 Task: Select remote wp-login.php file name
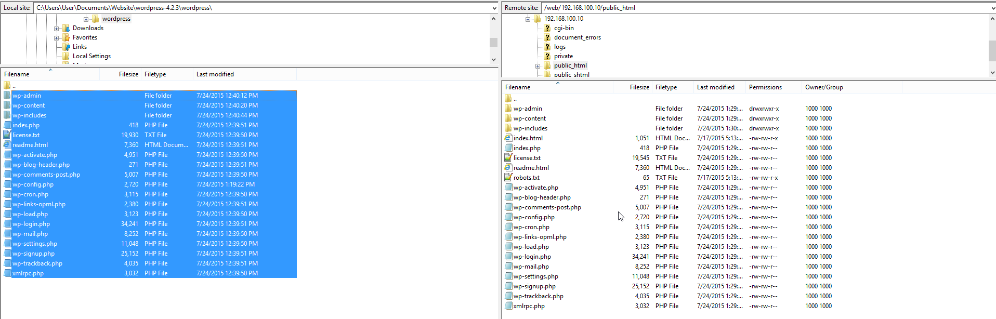(532, 257)
